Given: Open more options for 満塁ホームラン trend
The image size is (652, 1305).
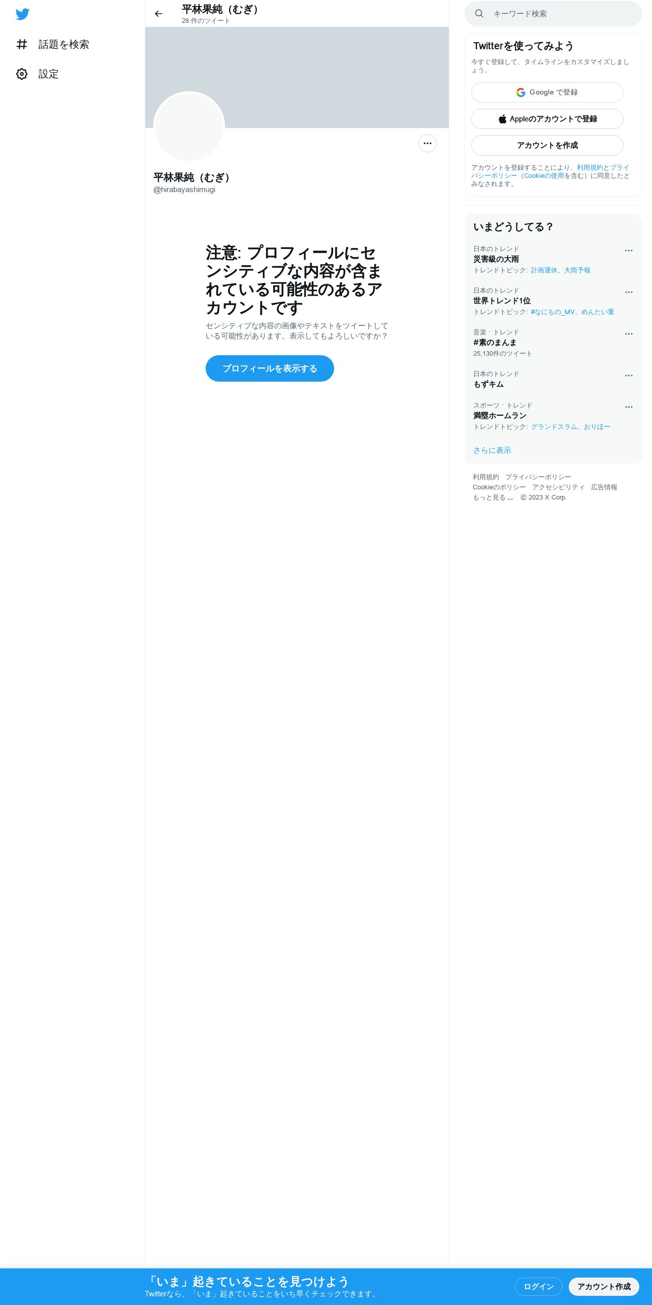Looking at the screenshot, I should pos(629,407).
